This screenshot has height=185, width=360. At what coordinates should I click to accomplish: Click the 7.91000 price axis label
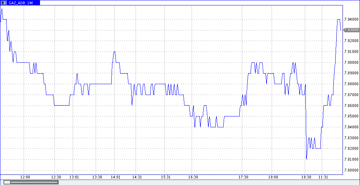tap(352, 52)
